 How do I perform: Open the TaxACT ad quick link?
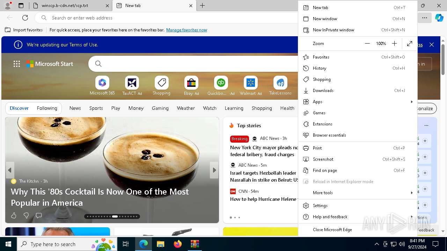point(132,86)
